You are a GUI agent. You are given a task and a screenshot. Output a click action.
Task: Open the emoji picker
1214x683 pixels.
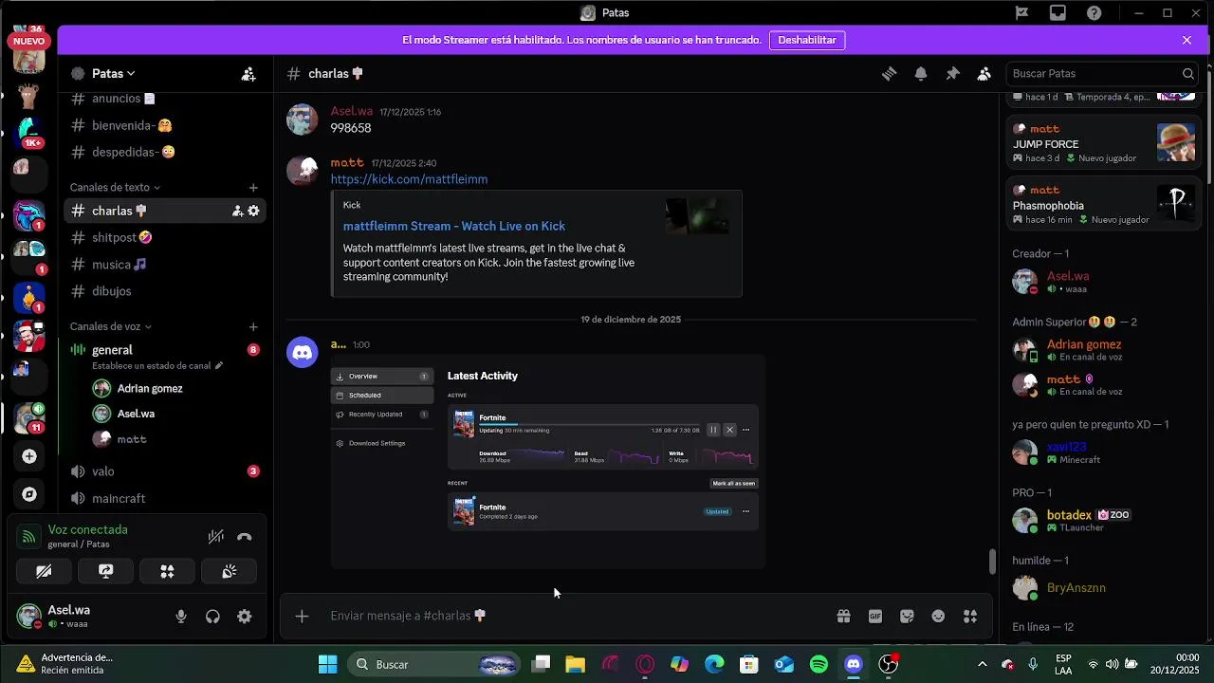[938, 617]
